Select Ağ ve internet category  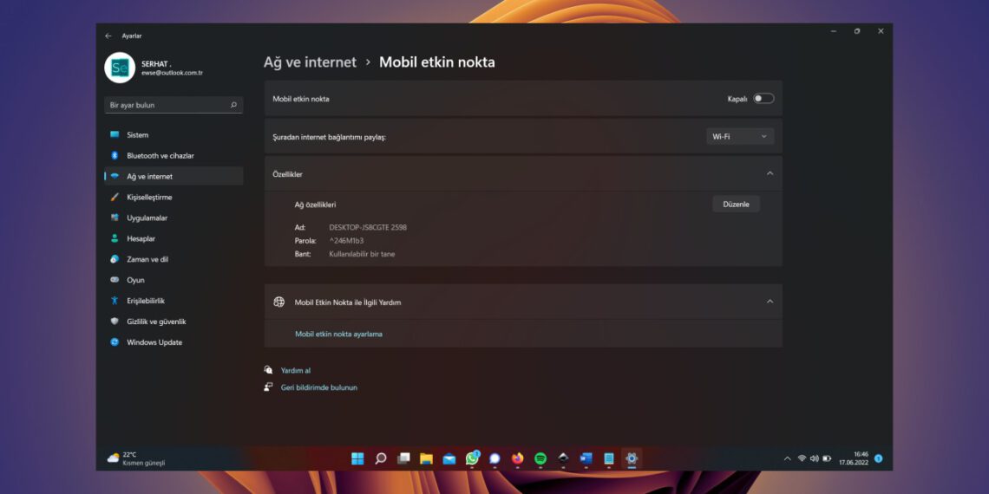(174, 177)
